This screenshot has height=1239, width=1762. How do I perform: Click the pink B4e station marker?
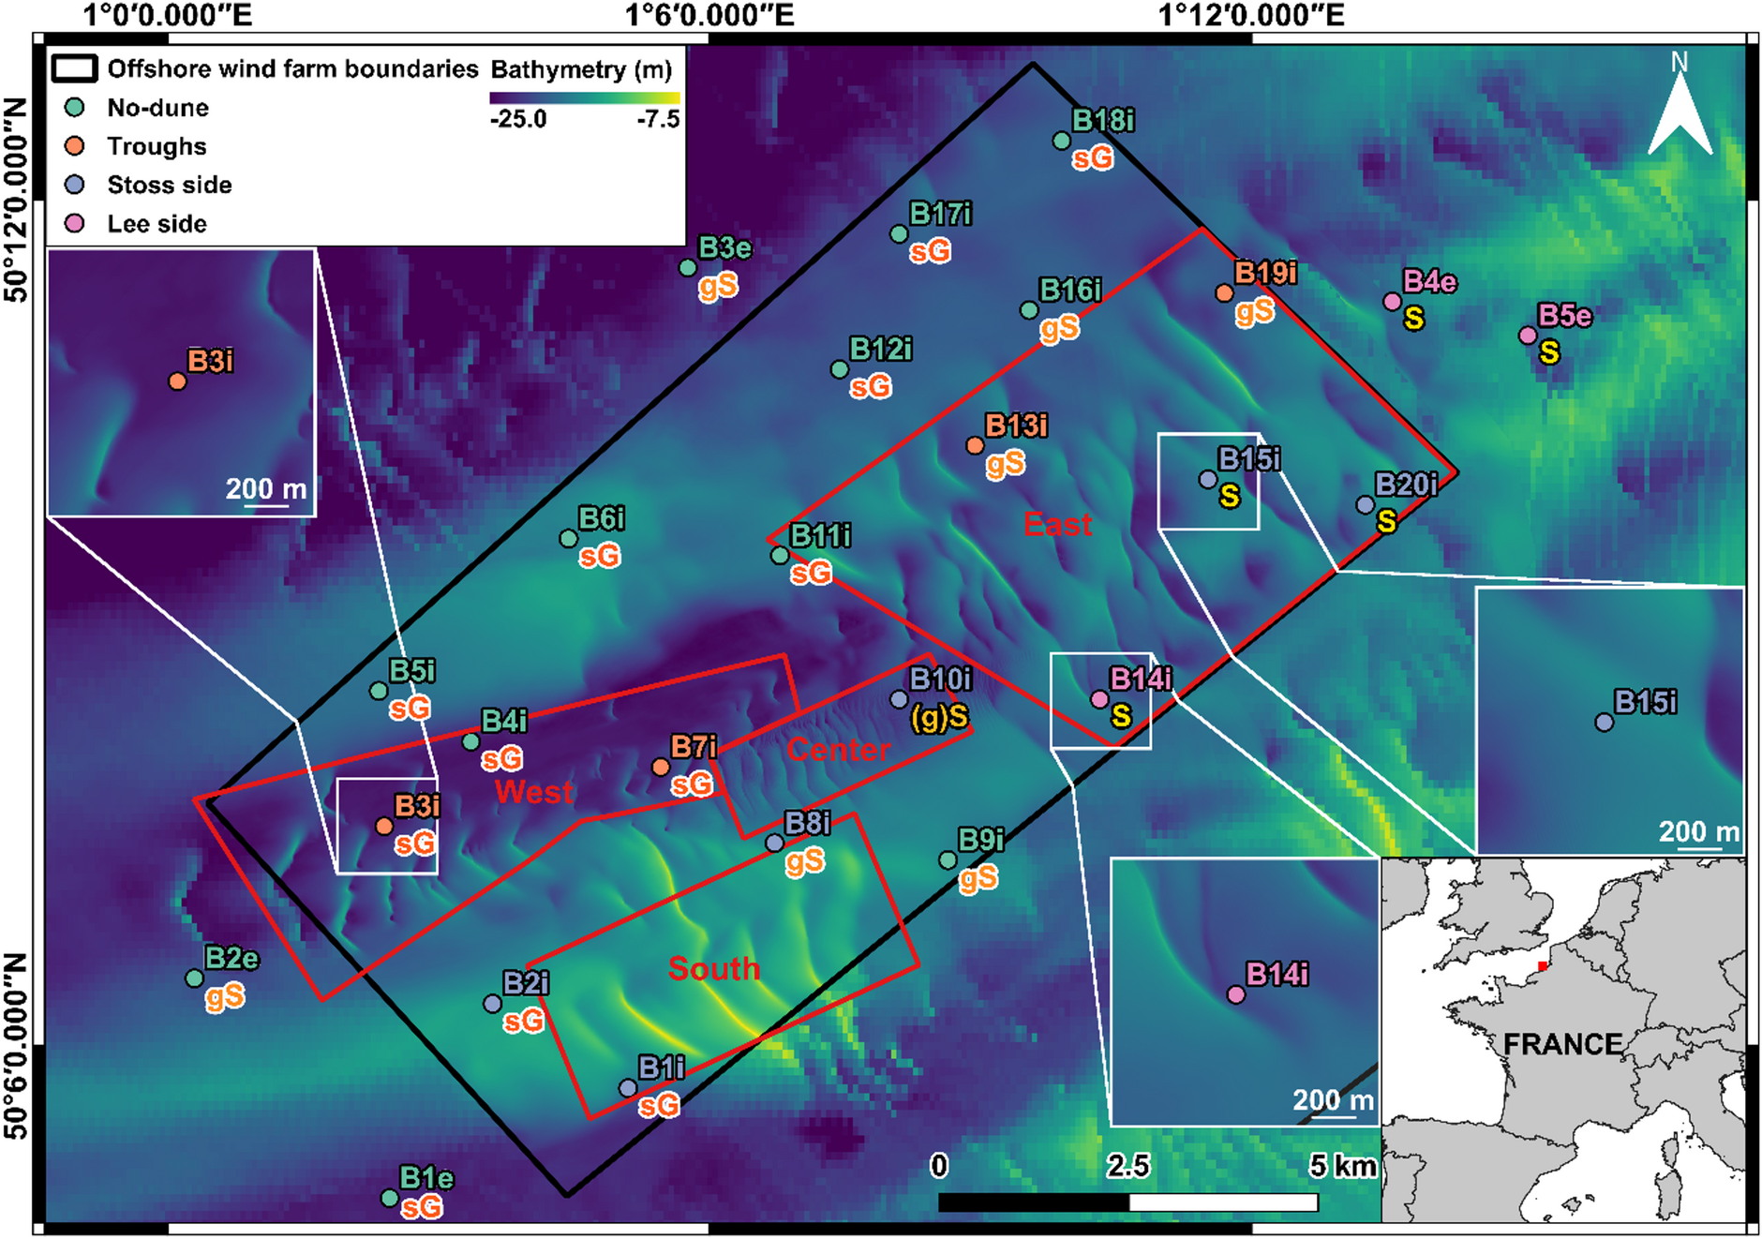tap(1393, 302)
